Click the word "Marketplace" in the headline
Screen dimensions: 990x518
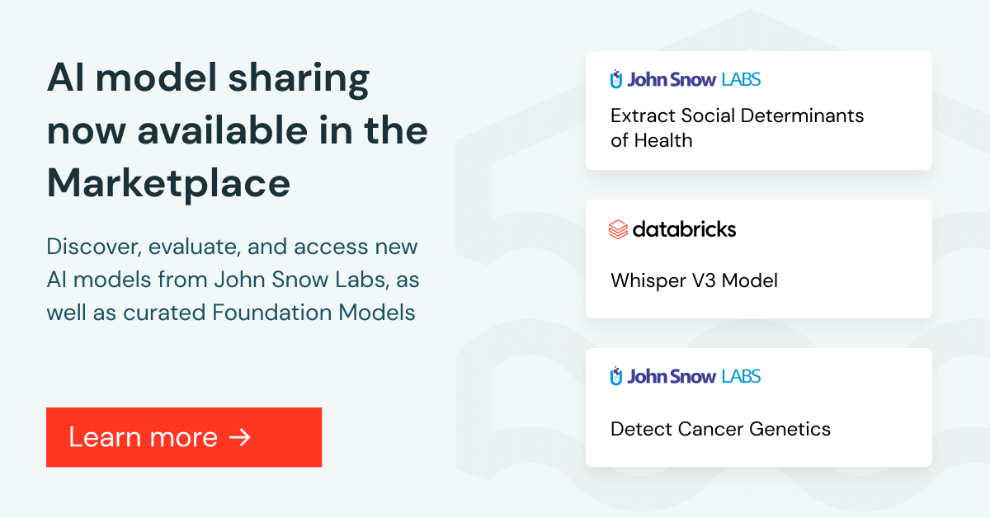168,182
